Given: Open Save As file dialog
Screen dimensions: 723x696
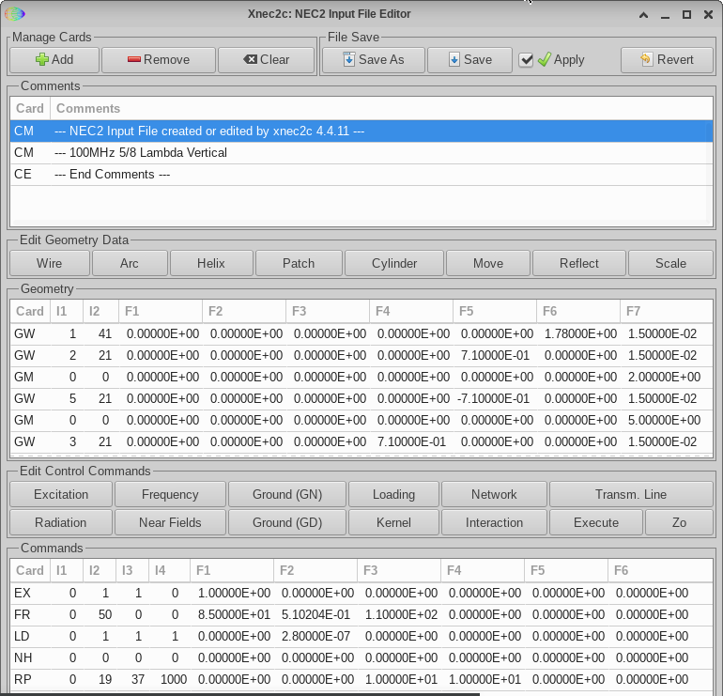Looking at the screenshot, I should [373, 59].
